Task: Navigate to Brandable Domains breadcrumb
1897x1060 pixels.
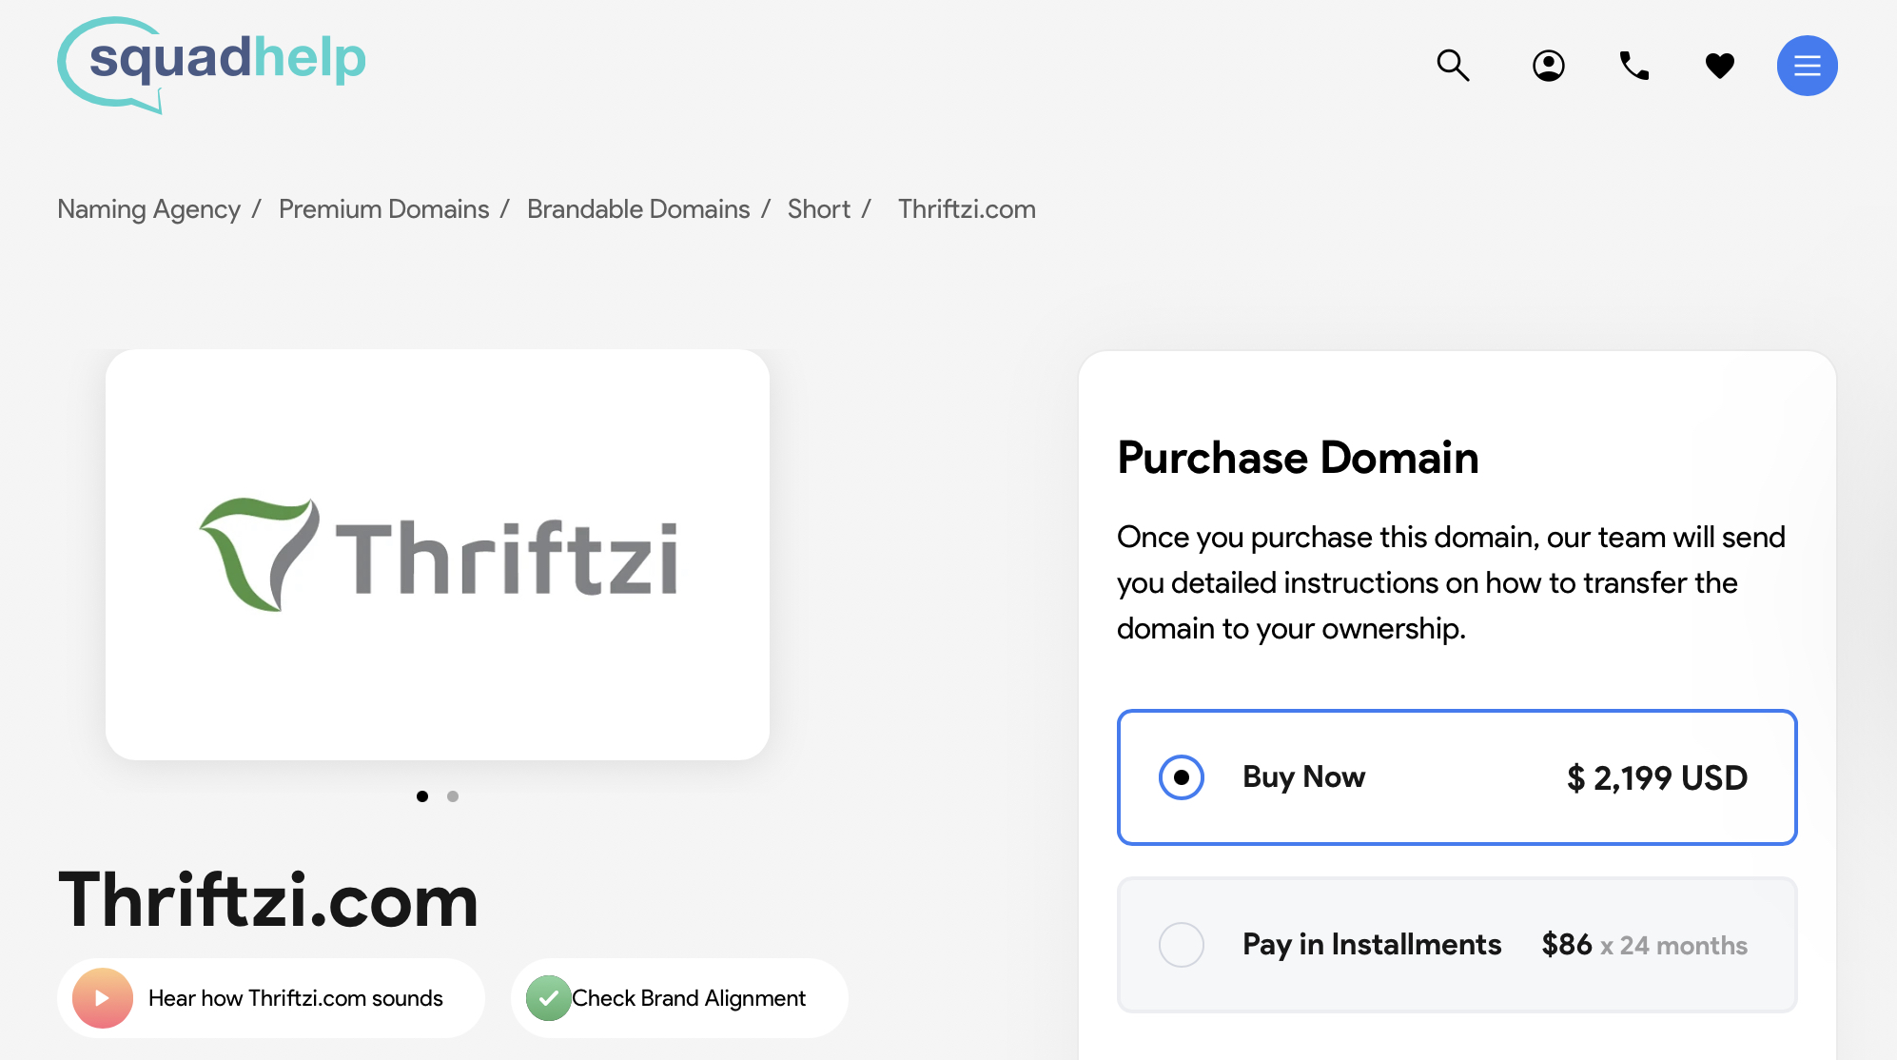Action: 638,208
